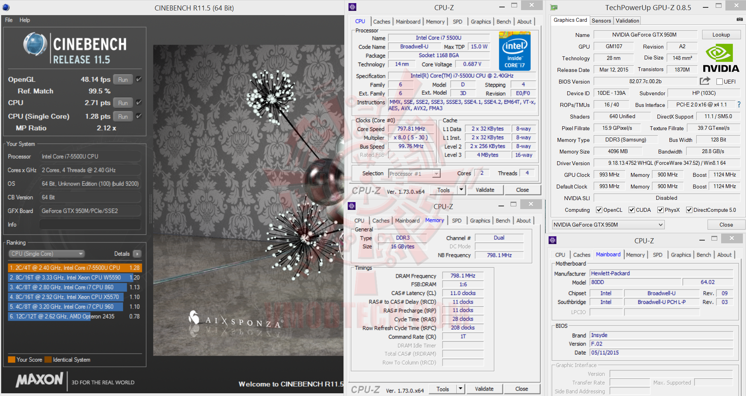Open the Caches tab in the CPU-Z window showing the CPU tab

point(382,22)
